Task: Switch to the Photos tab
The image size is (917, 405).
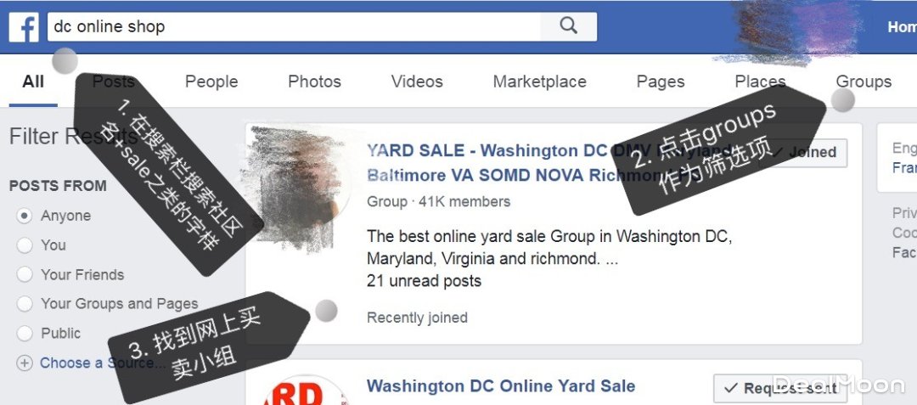Action: [x=314, y=82]
